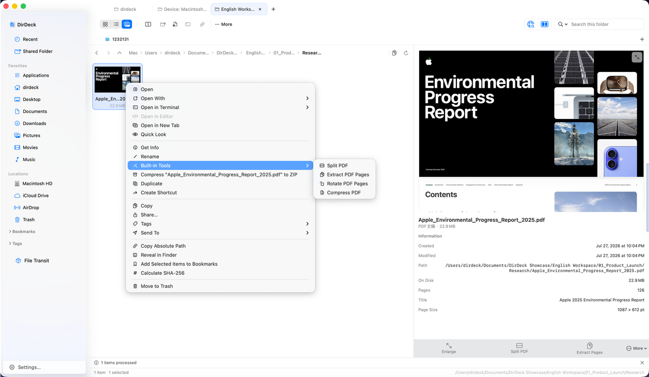This screenshot has height=377, width=649.
Task: Expand the preview image to fullscreen
Action: click(x=637, y=57)
